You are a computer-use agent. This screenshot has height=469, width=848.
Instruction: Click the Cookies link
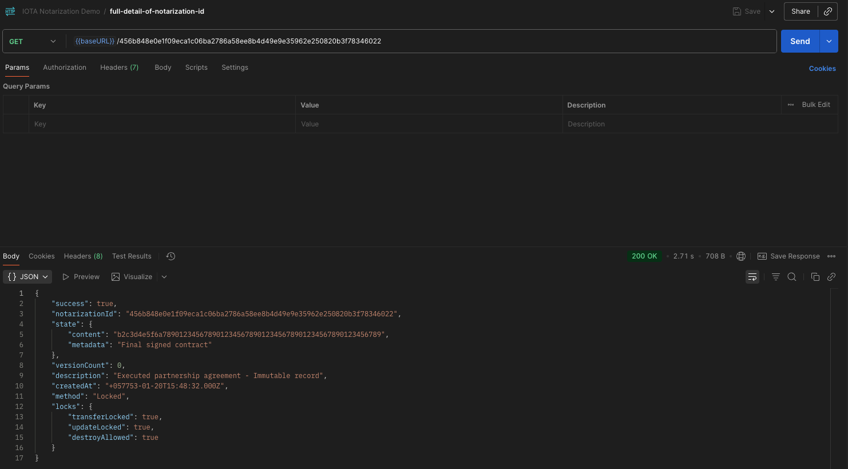pyautogui.click(x=822, y=69)
